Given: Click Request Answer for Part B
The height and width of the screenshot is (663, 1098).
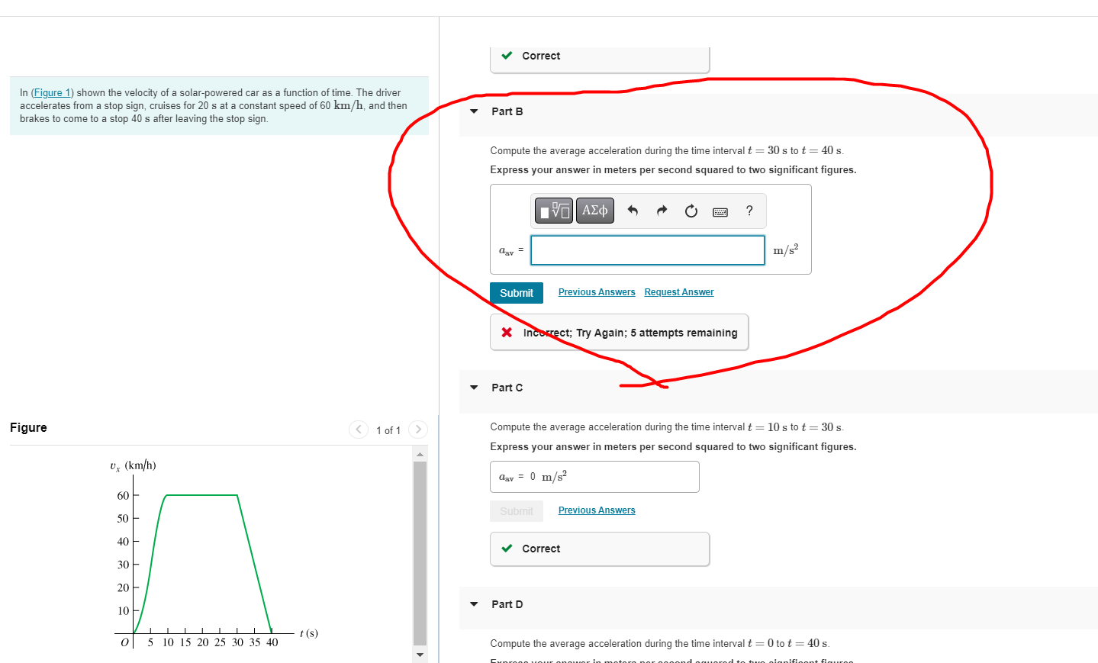Looking at the screenshot, I should coord(678,291).
